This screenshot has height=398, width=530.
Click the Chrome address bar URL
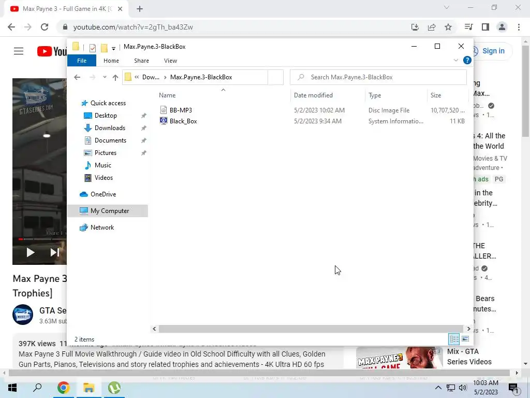point(133,27)
